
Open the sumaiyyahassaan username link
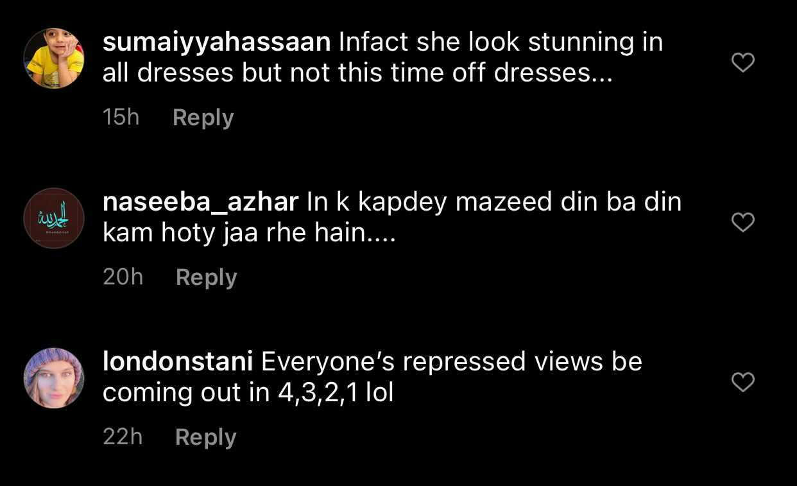coord(217,43)
